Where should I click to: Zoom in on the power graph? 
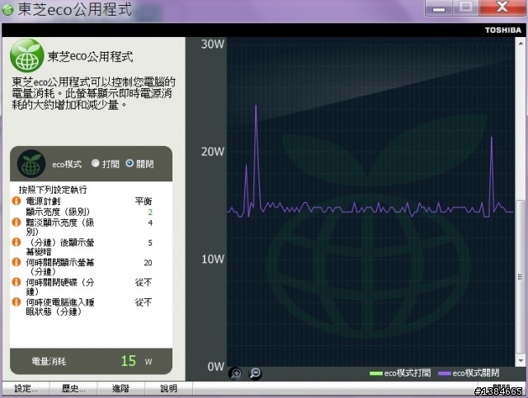[235, 373]
